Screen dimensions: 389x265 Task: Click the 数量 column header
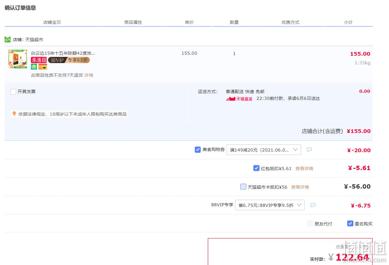coord(234,22)
